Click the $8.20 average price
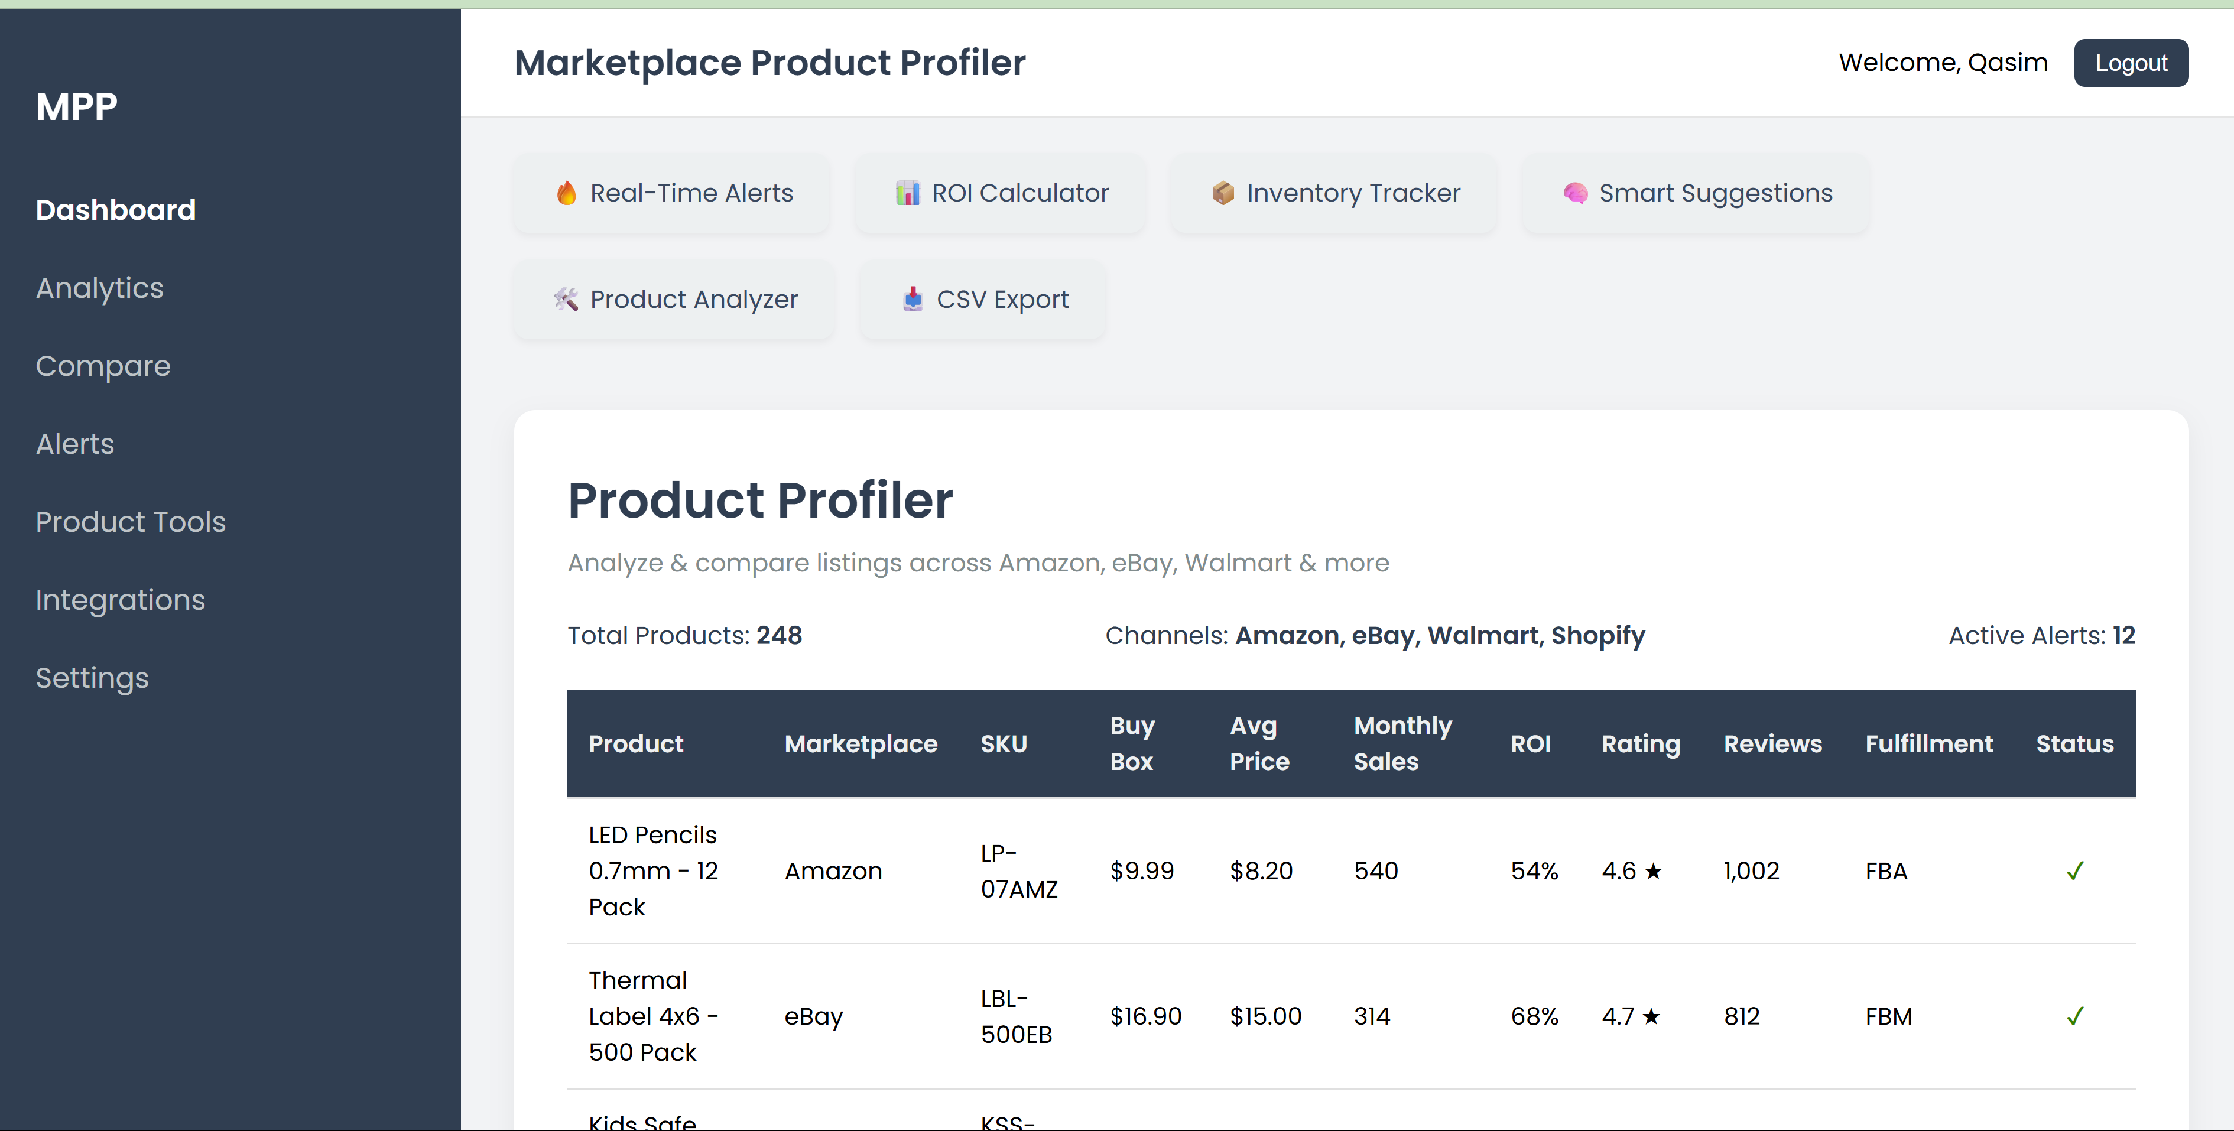The height and width of the screenshot is (1131, 2234). click(1261, 871)
